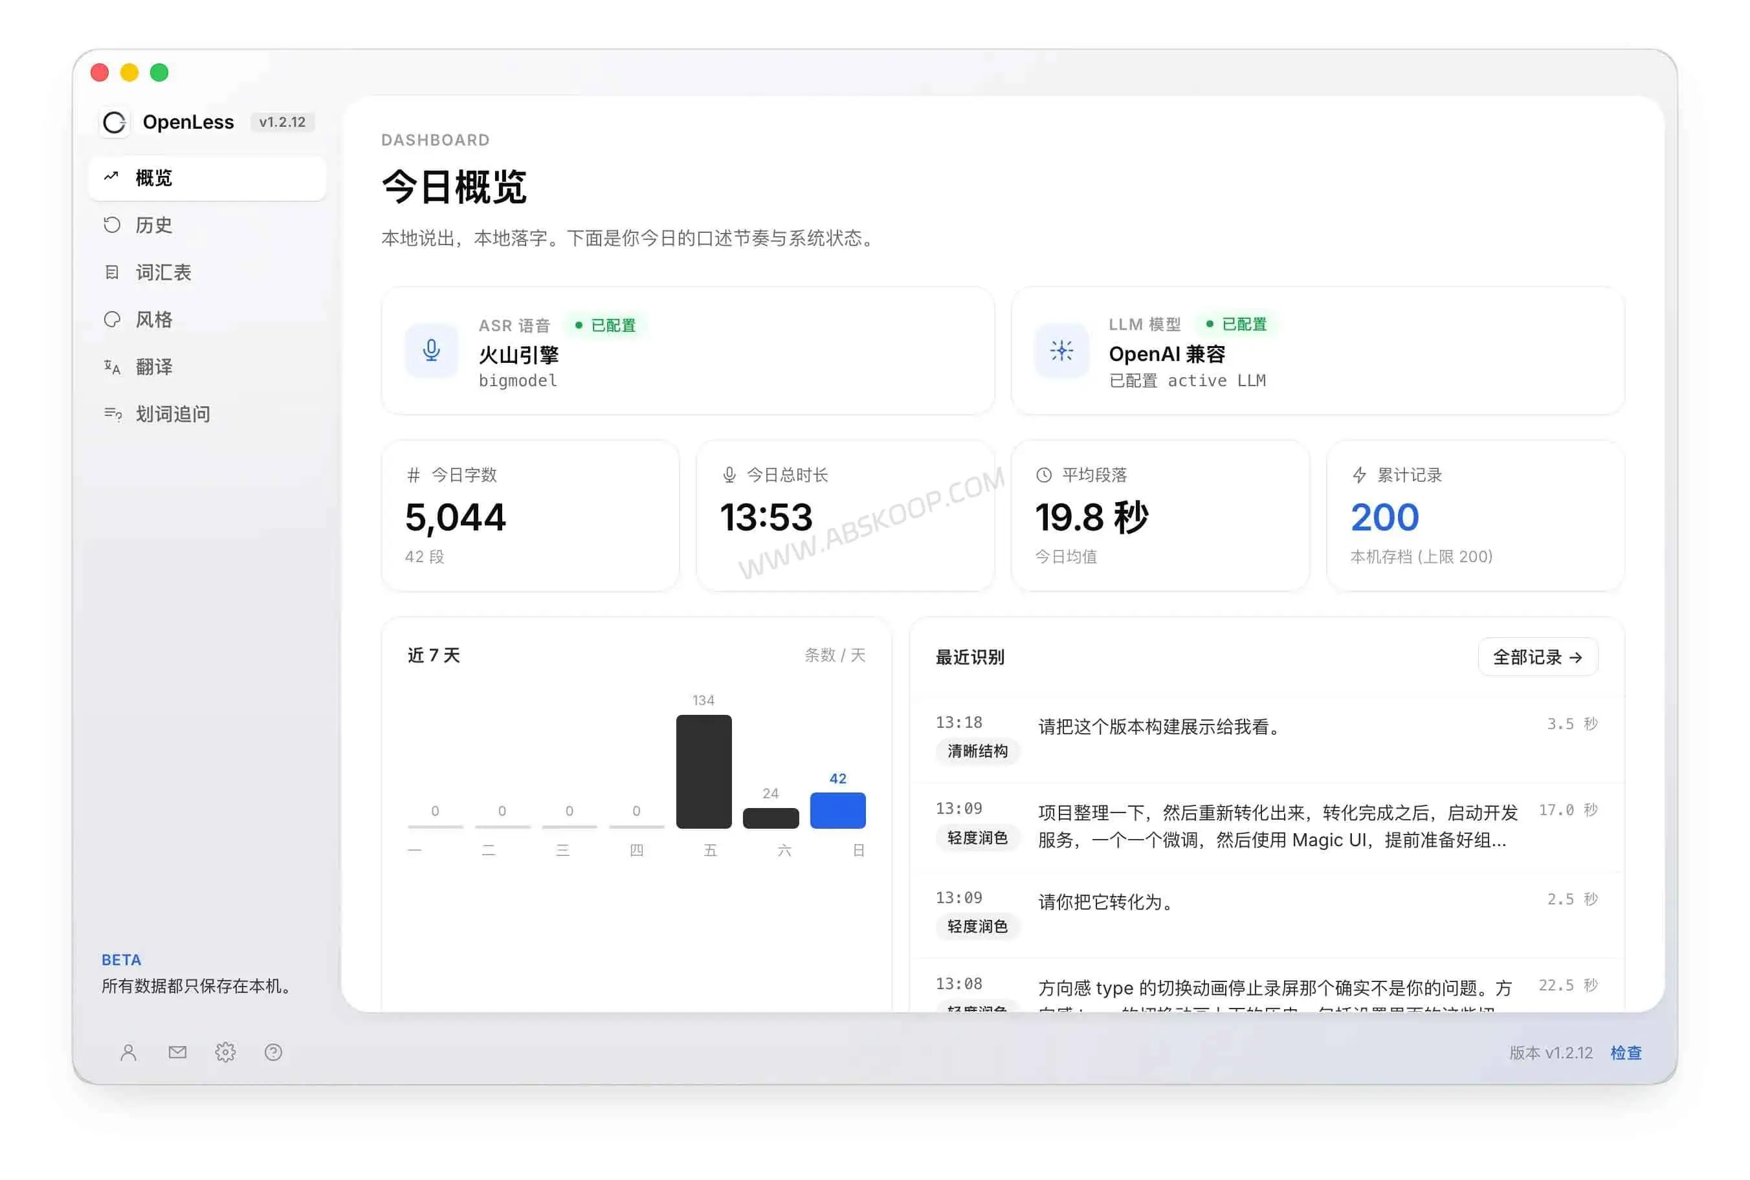Open the mail feedback icon

(x=177, y=1052)
